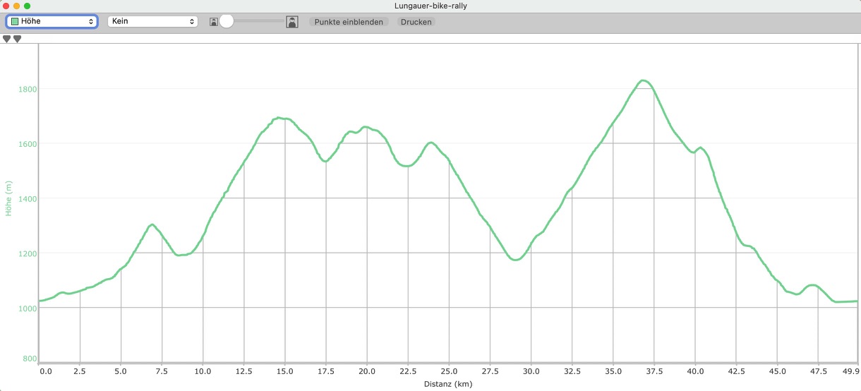Click the curve's valley near 29 km
Screen dimensions: 861x391
click(x=515, y=260)
